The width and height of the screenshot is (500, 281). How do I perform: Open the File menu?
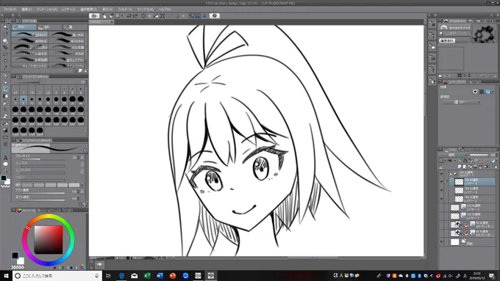click(10, 10)
